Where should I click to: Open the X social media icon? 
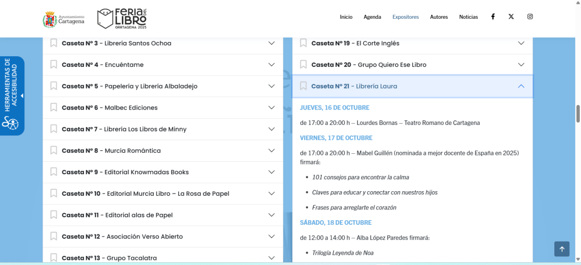coord(511,16)
